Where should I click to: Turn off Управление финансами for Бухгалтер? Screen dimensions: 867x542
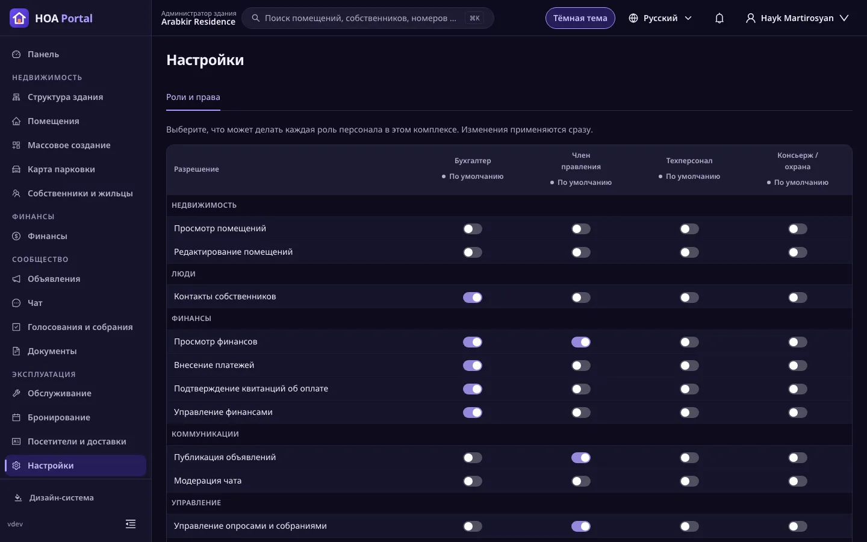coord(473,413)
